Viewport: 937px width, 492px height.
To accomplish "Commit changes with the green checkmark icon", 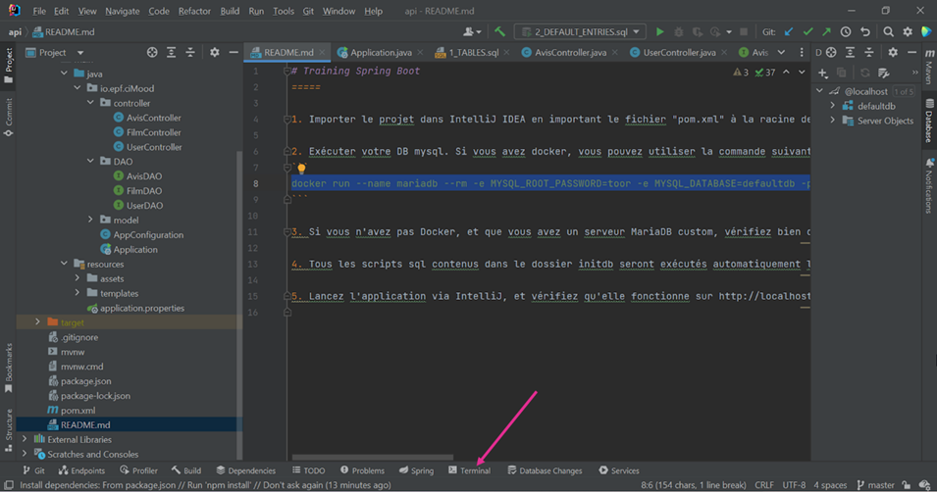I will (x=807, y=31).
